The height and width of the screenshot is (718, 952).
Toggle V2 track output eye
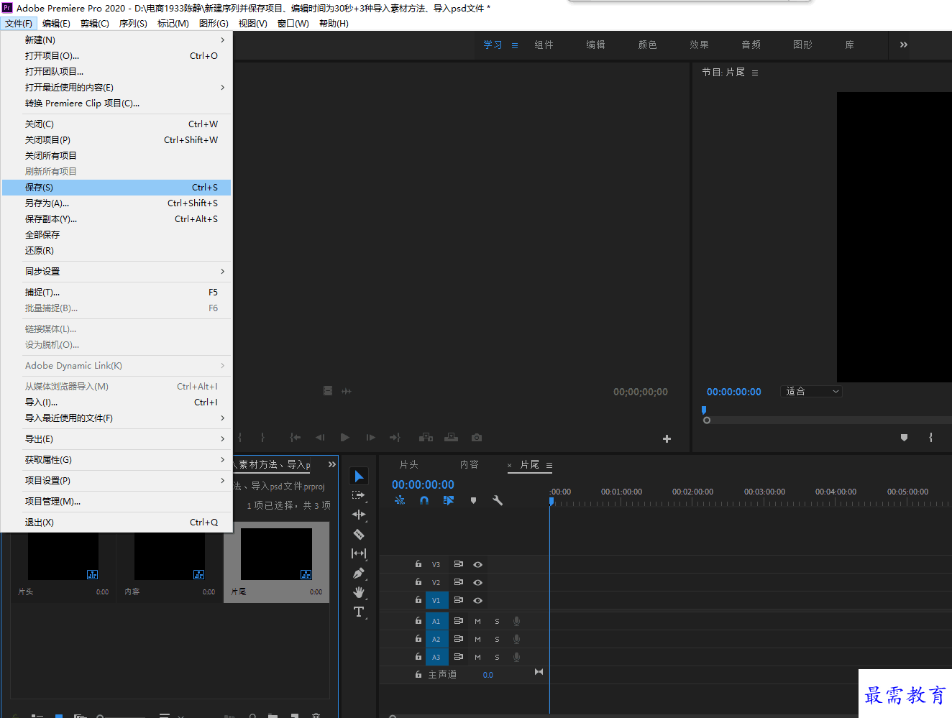tap(477, 582)
